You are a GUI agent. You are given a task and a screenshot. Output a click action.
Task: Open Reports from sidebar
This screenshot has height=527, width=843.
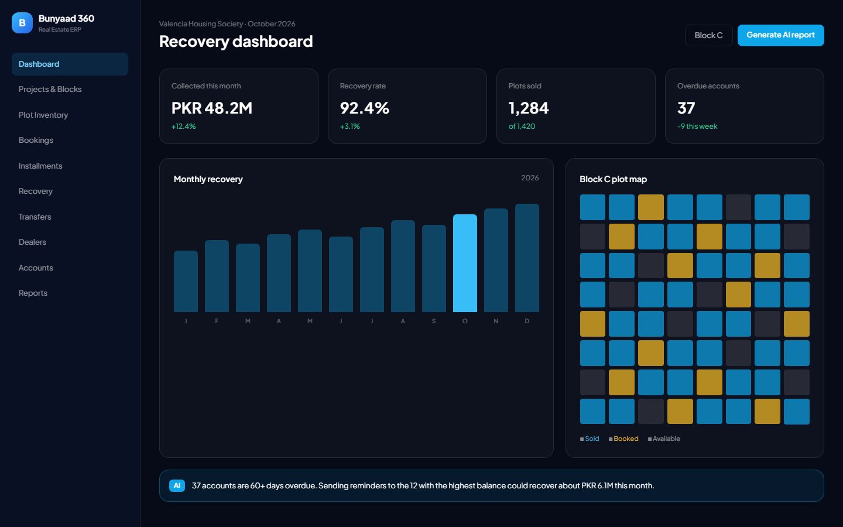click(x=70, y=293)
